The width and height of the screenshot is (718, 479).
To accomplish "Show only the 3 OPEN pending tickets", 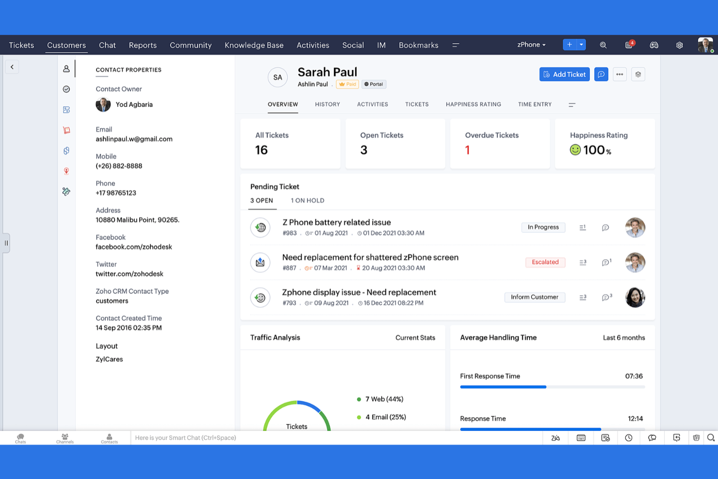I will tap(262, 200).
